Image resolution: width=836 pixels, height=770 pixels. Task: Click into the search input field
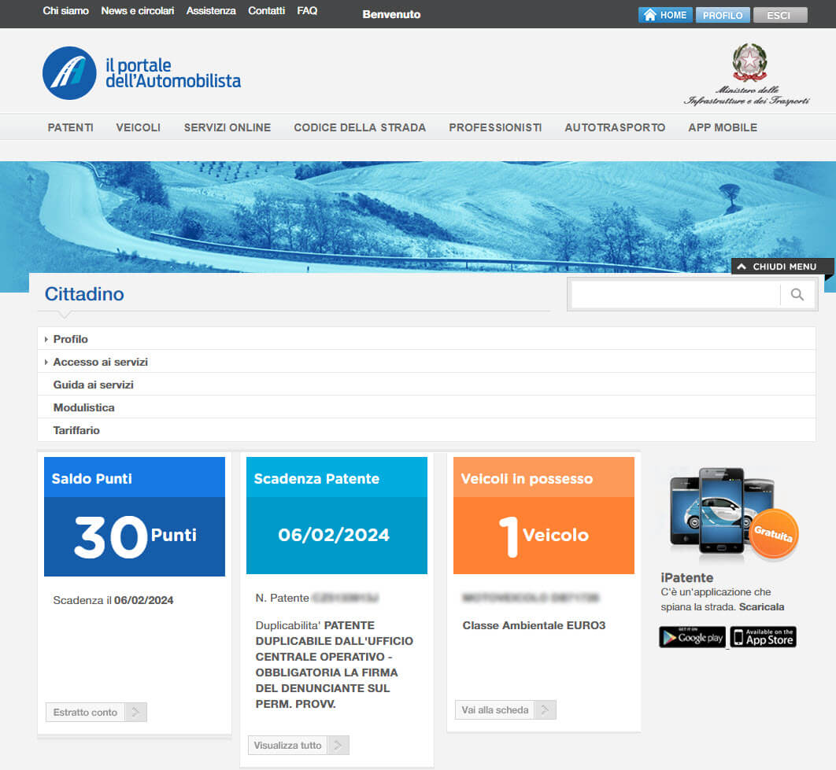675,294
